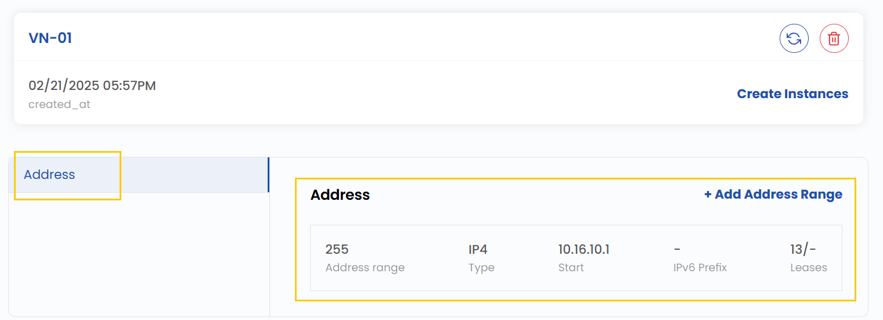Click the 13/- leases value

tap(803, 250)
